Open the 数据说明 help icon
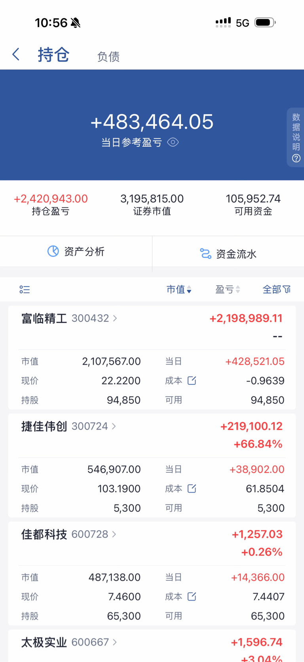304x662 pixels. click(x=296, y=158)
